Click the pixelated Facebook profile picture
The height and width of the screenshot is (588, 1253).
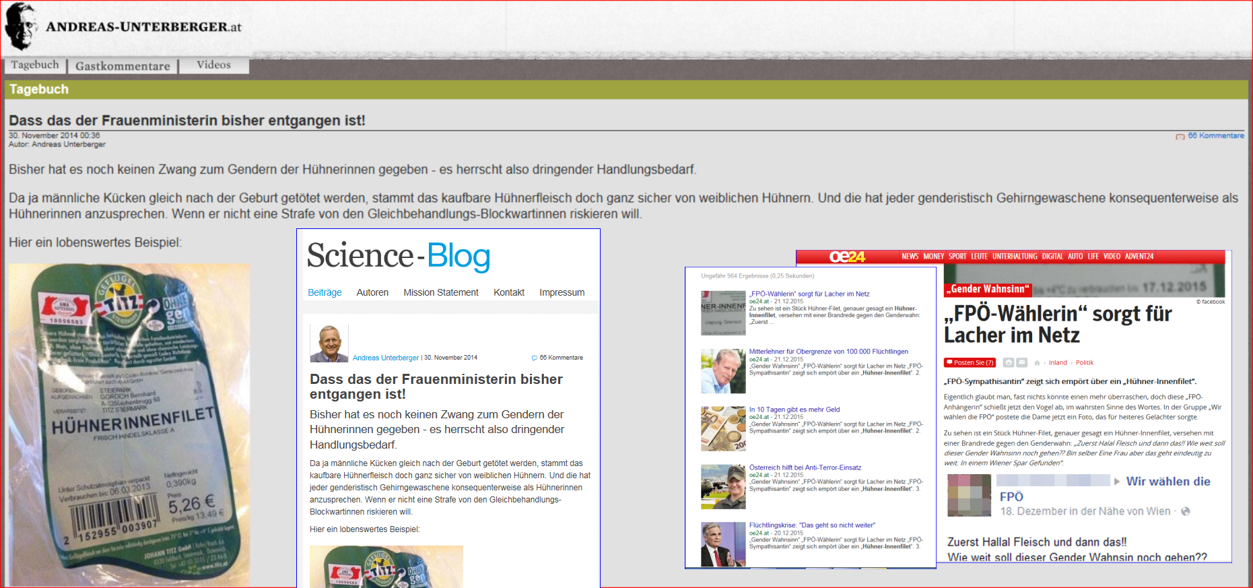point(969,495)
